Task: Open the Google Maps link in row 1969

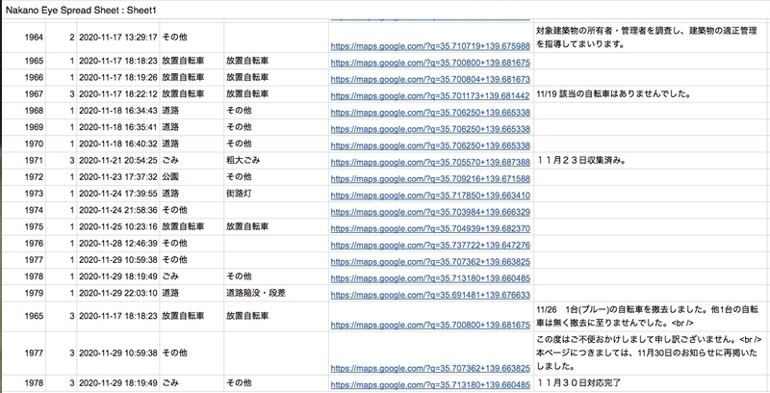Action: (430, 129)
